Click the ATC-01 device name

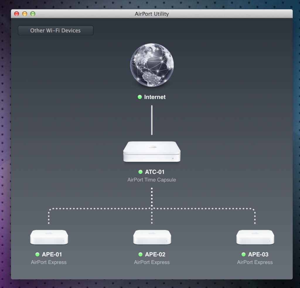click(155, 172)
